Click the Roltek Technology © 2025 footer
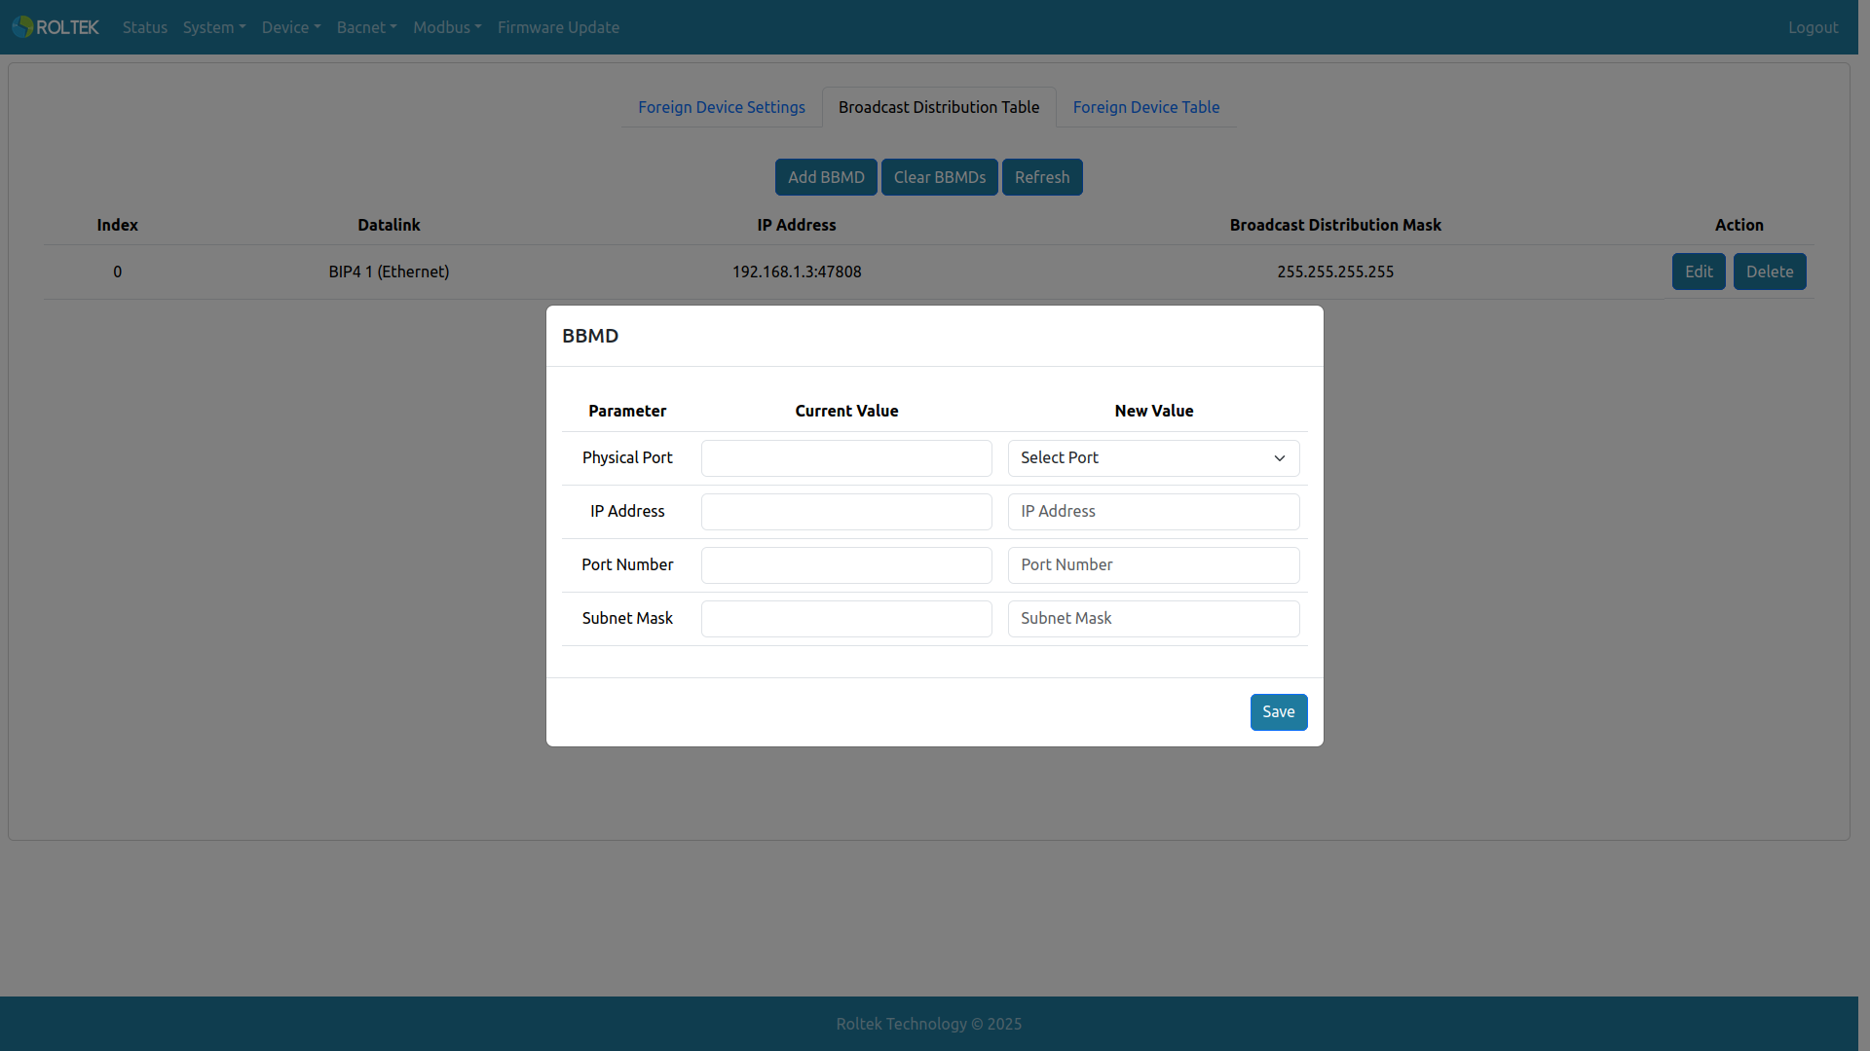This screenshot has width=1870, height=1051. tap(929, 1024)
